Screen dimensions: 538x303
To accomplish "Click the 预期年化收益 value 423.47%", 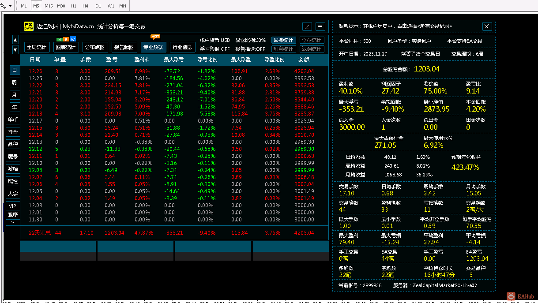I will (x=465, y=167).
